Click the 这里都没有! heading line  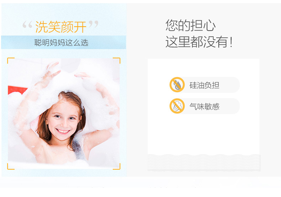click(199, 42)
